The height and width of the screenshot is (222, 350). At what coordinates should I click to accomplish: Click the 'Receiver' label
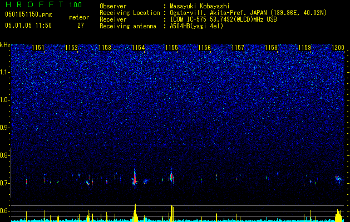coord(113,19)
